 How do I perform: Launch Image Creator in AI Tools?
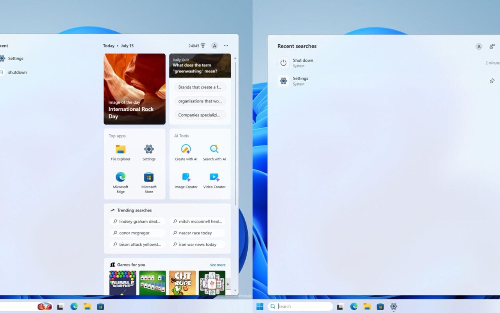pyautogui.click(x=186, y=181)
